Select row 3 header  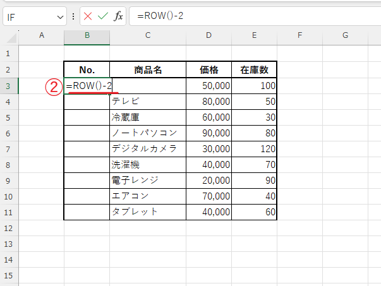pyautogui.click(x=9, y=86)
